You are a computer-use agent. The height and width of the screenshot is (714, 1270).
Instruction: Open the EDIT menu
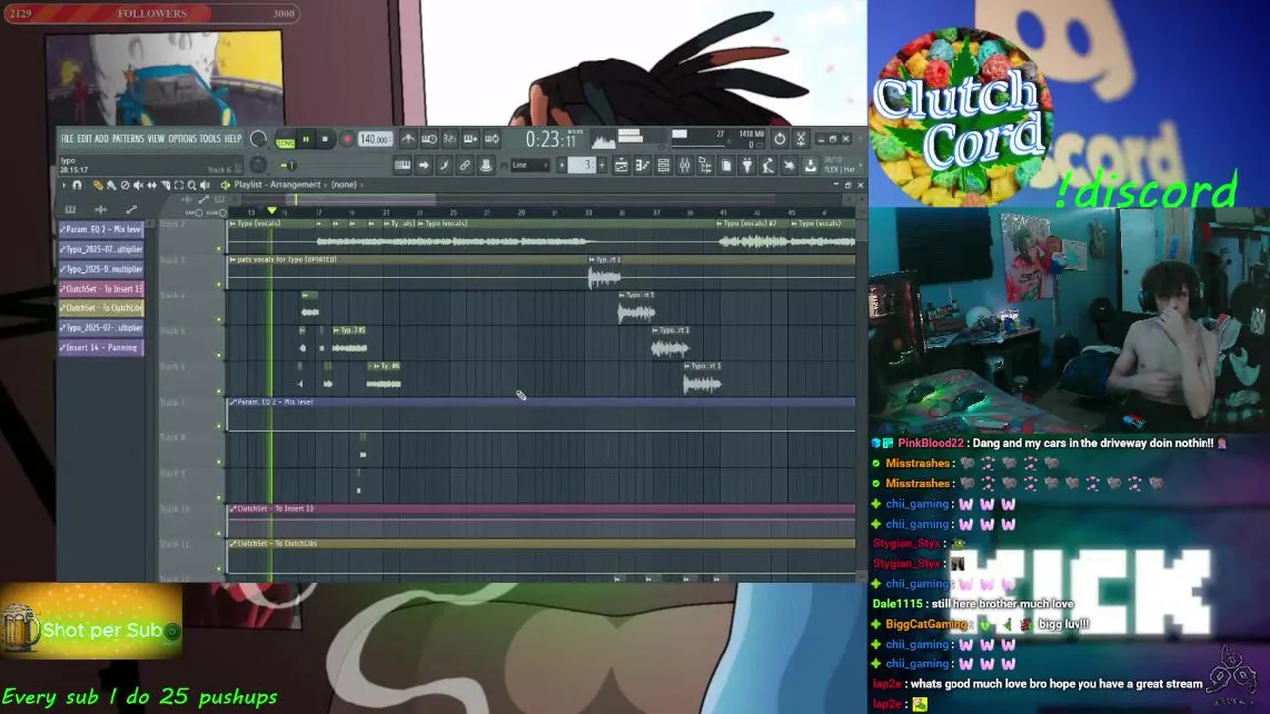click(x=84, y=139)
